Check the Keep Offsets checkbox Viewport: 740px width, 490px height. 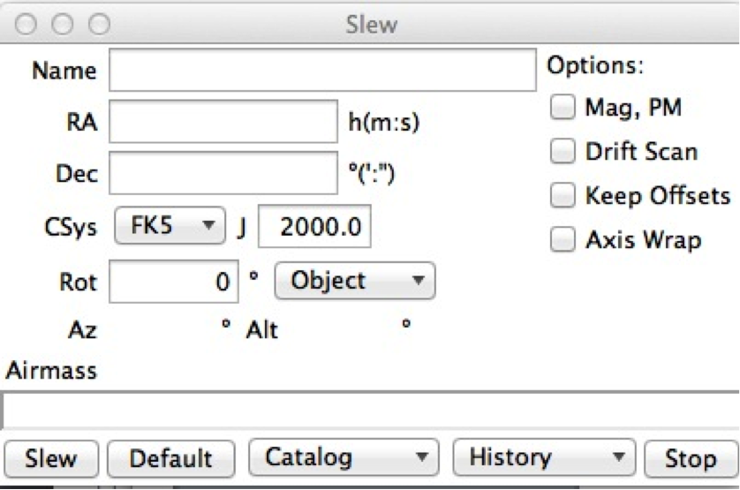[x=563, y=196]
